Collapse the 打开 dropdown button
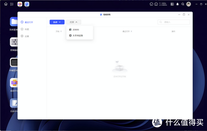This screenshot has width=207, height=131. (x=74, y=22)
